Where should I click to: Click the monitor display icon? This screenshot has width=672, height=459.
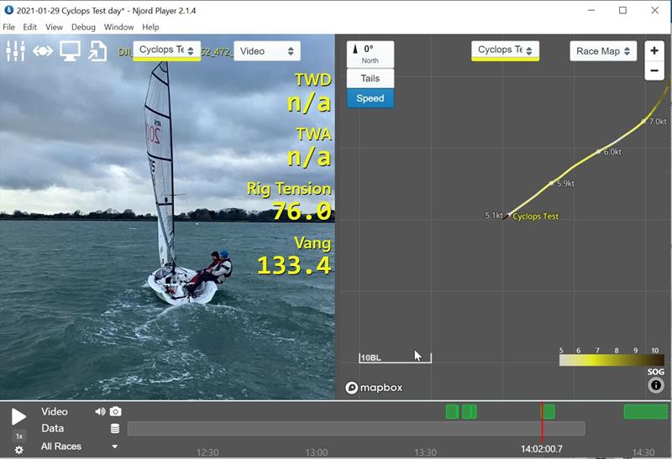70,51
